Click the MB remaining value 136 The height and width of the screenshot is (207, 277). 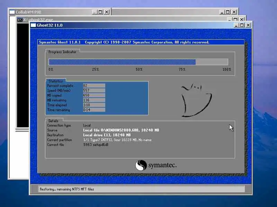click(94, 100)
